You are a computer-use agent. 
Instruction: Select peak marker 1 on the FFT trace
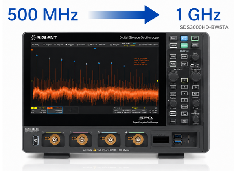(x=37, y=55)
